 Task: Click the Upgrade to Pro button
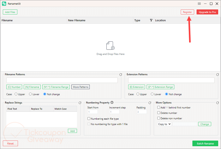click(207, 12)
